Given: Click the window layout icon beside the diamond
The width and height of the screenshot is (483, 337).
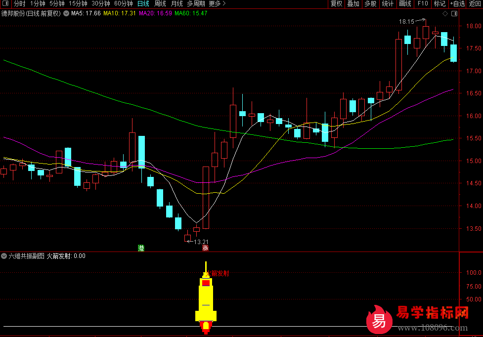Looking at the screenshot, I should 454,13.
